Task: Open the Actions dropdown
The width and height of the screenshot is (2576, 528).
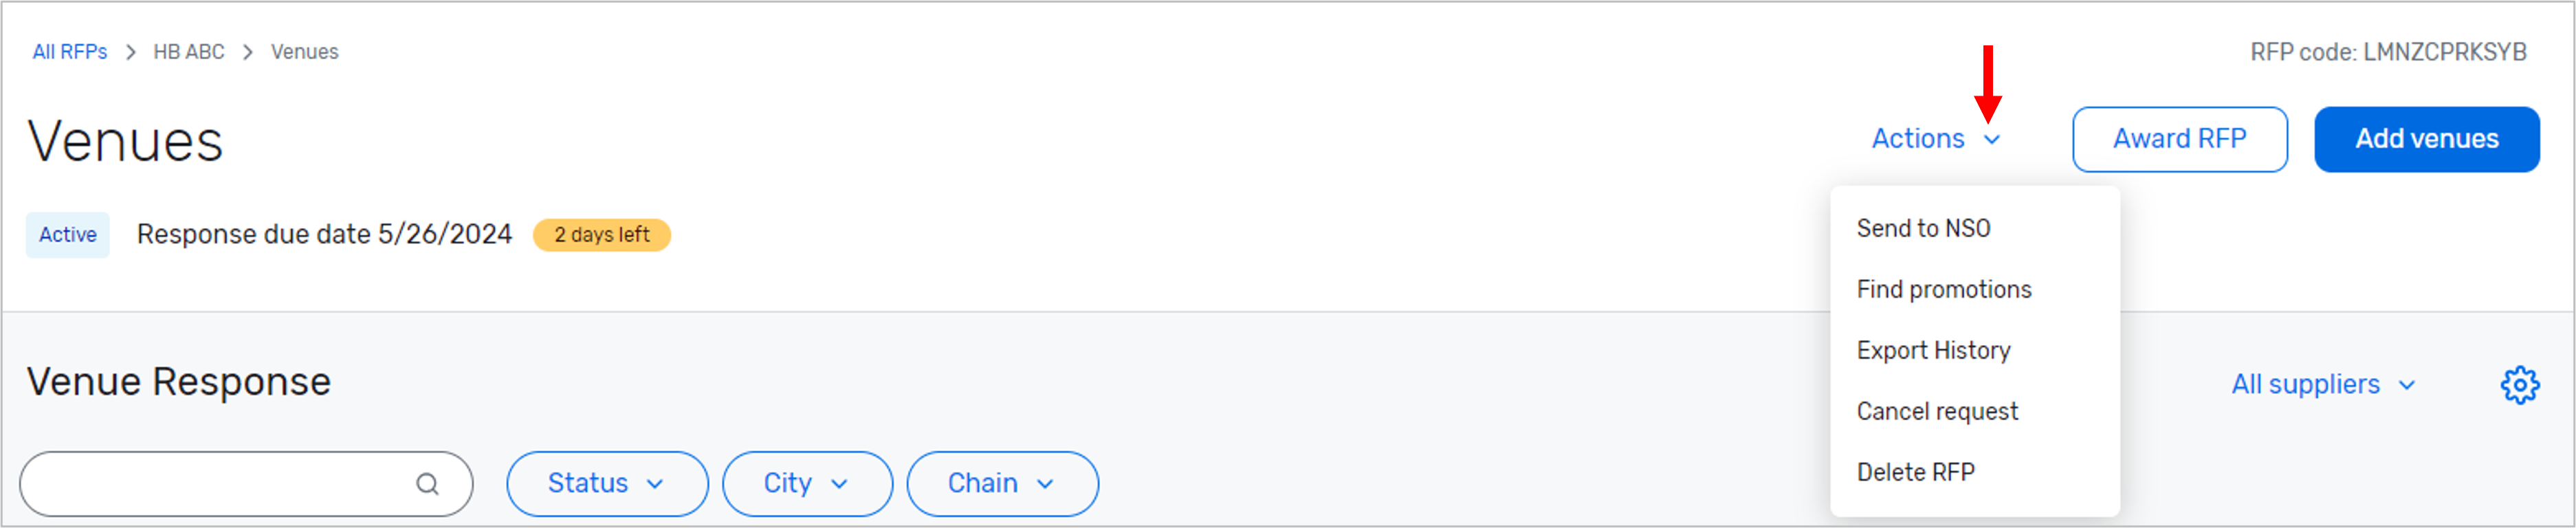Action: pos(1920,139)
